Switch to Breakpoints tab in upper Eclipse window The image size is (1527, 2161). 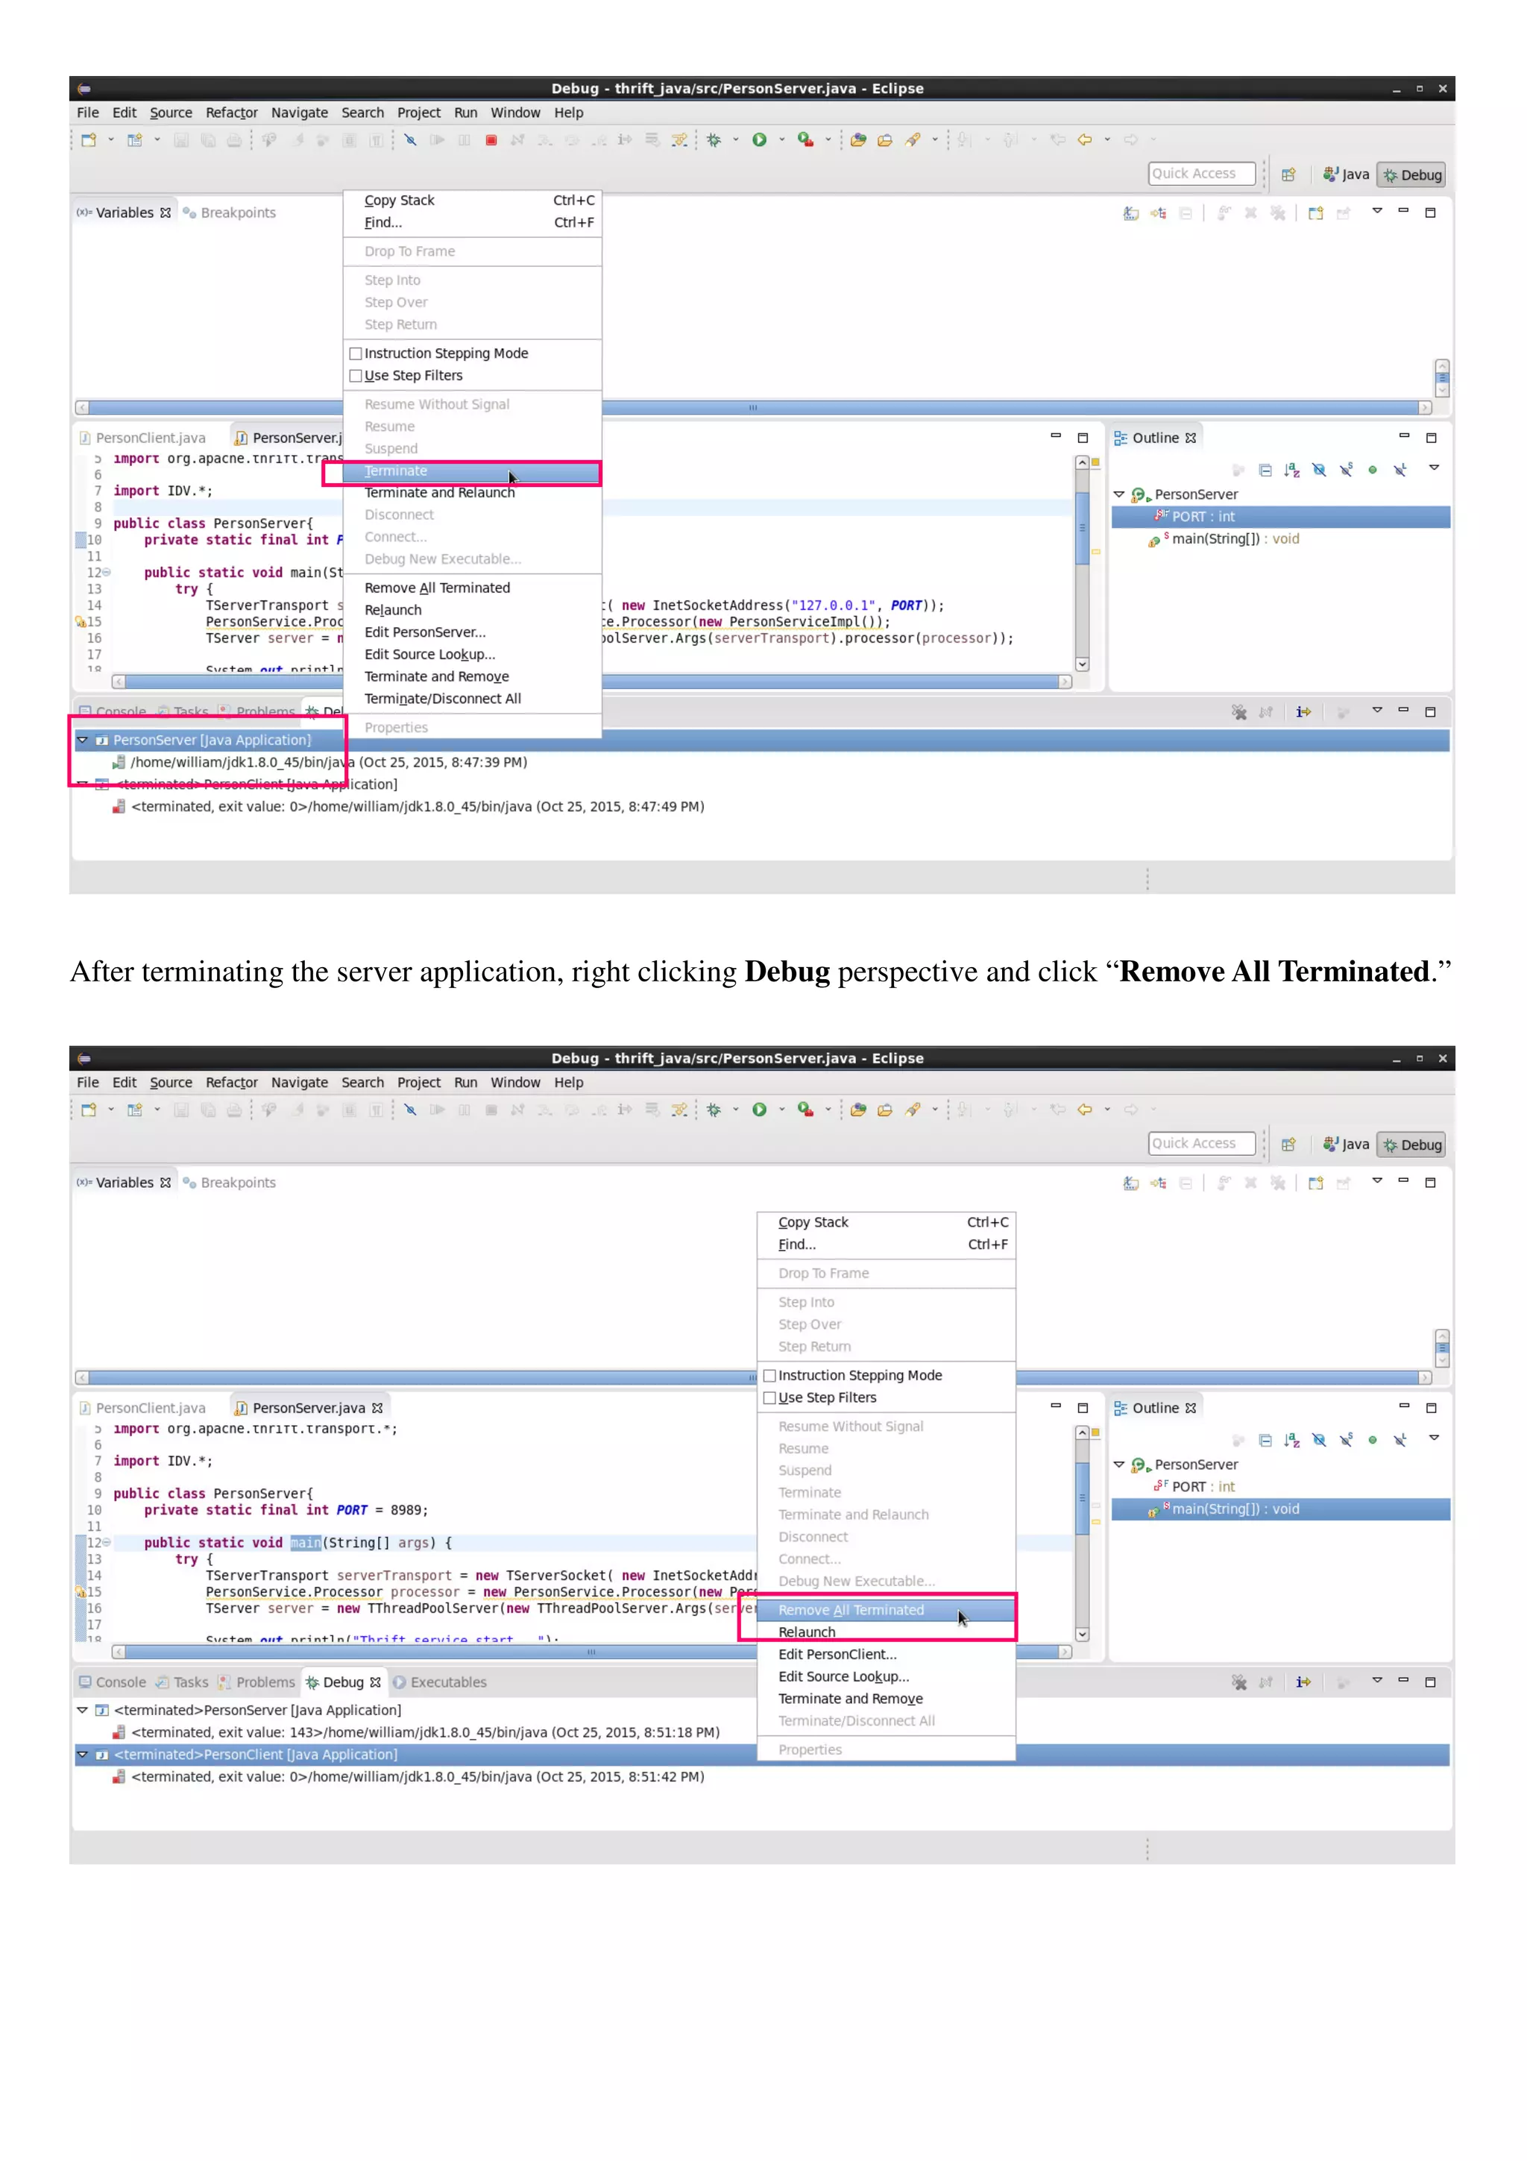(230, 214)
